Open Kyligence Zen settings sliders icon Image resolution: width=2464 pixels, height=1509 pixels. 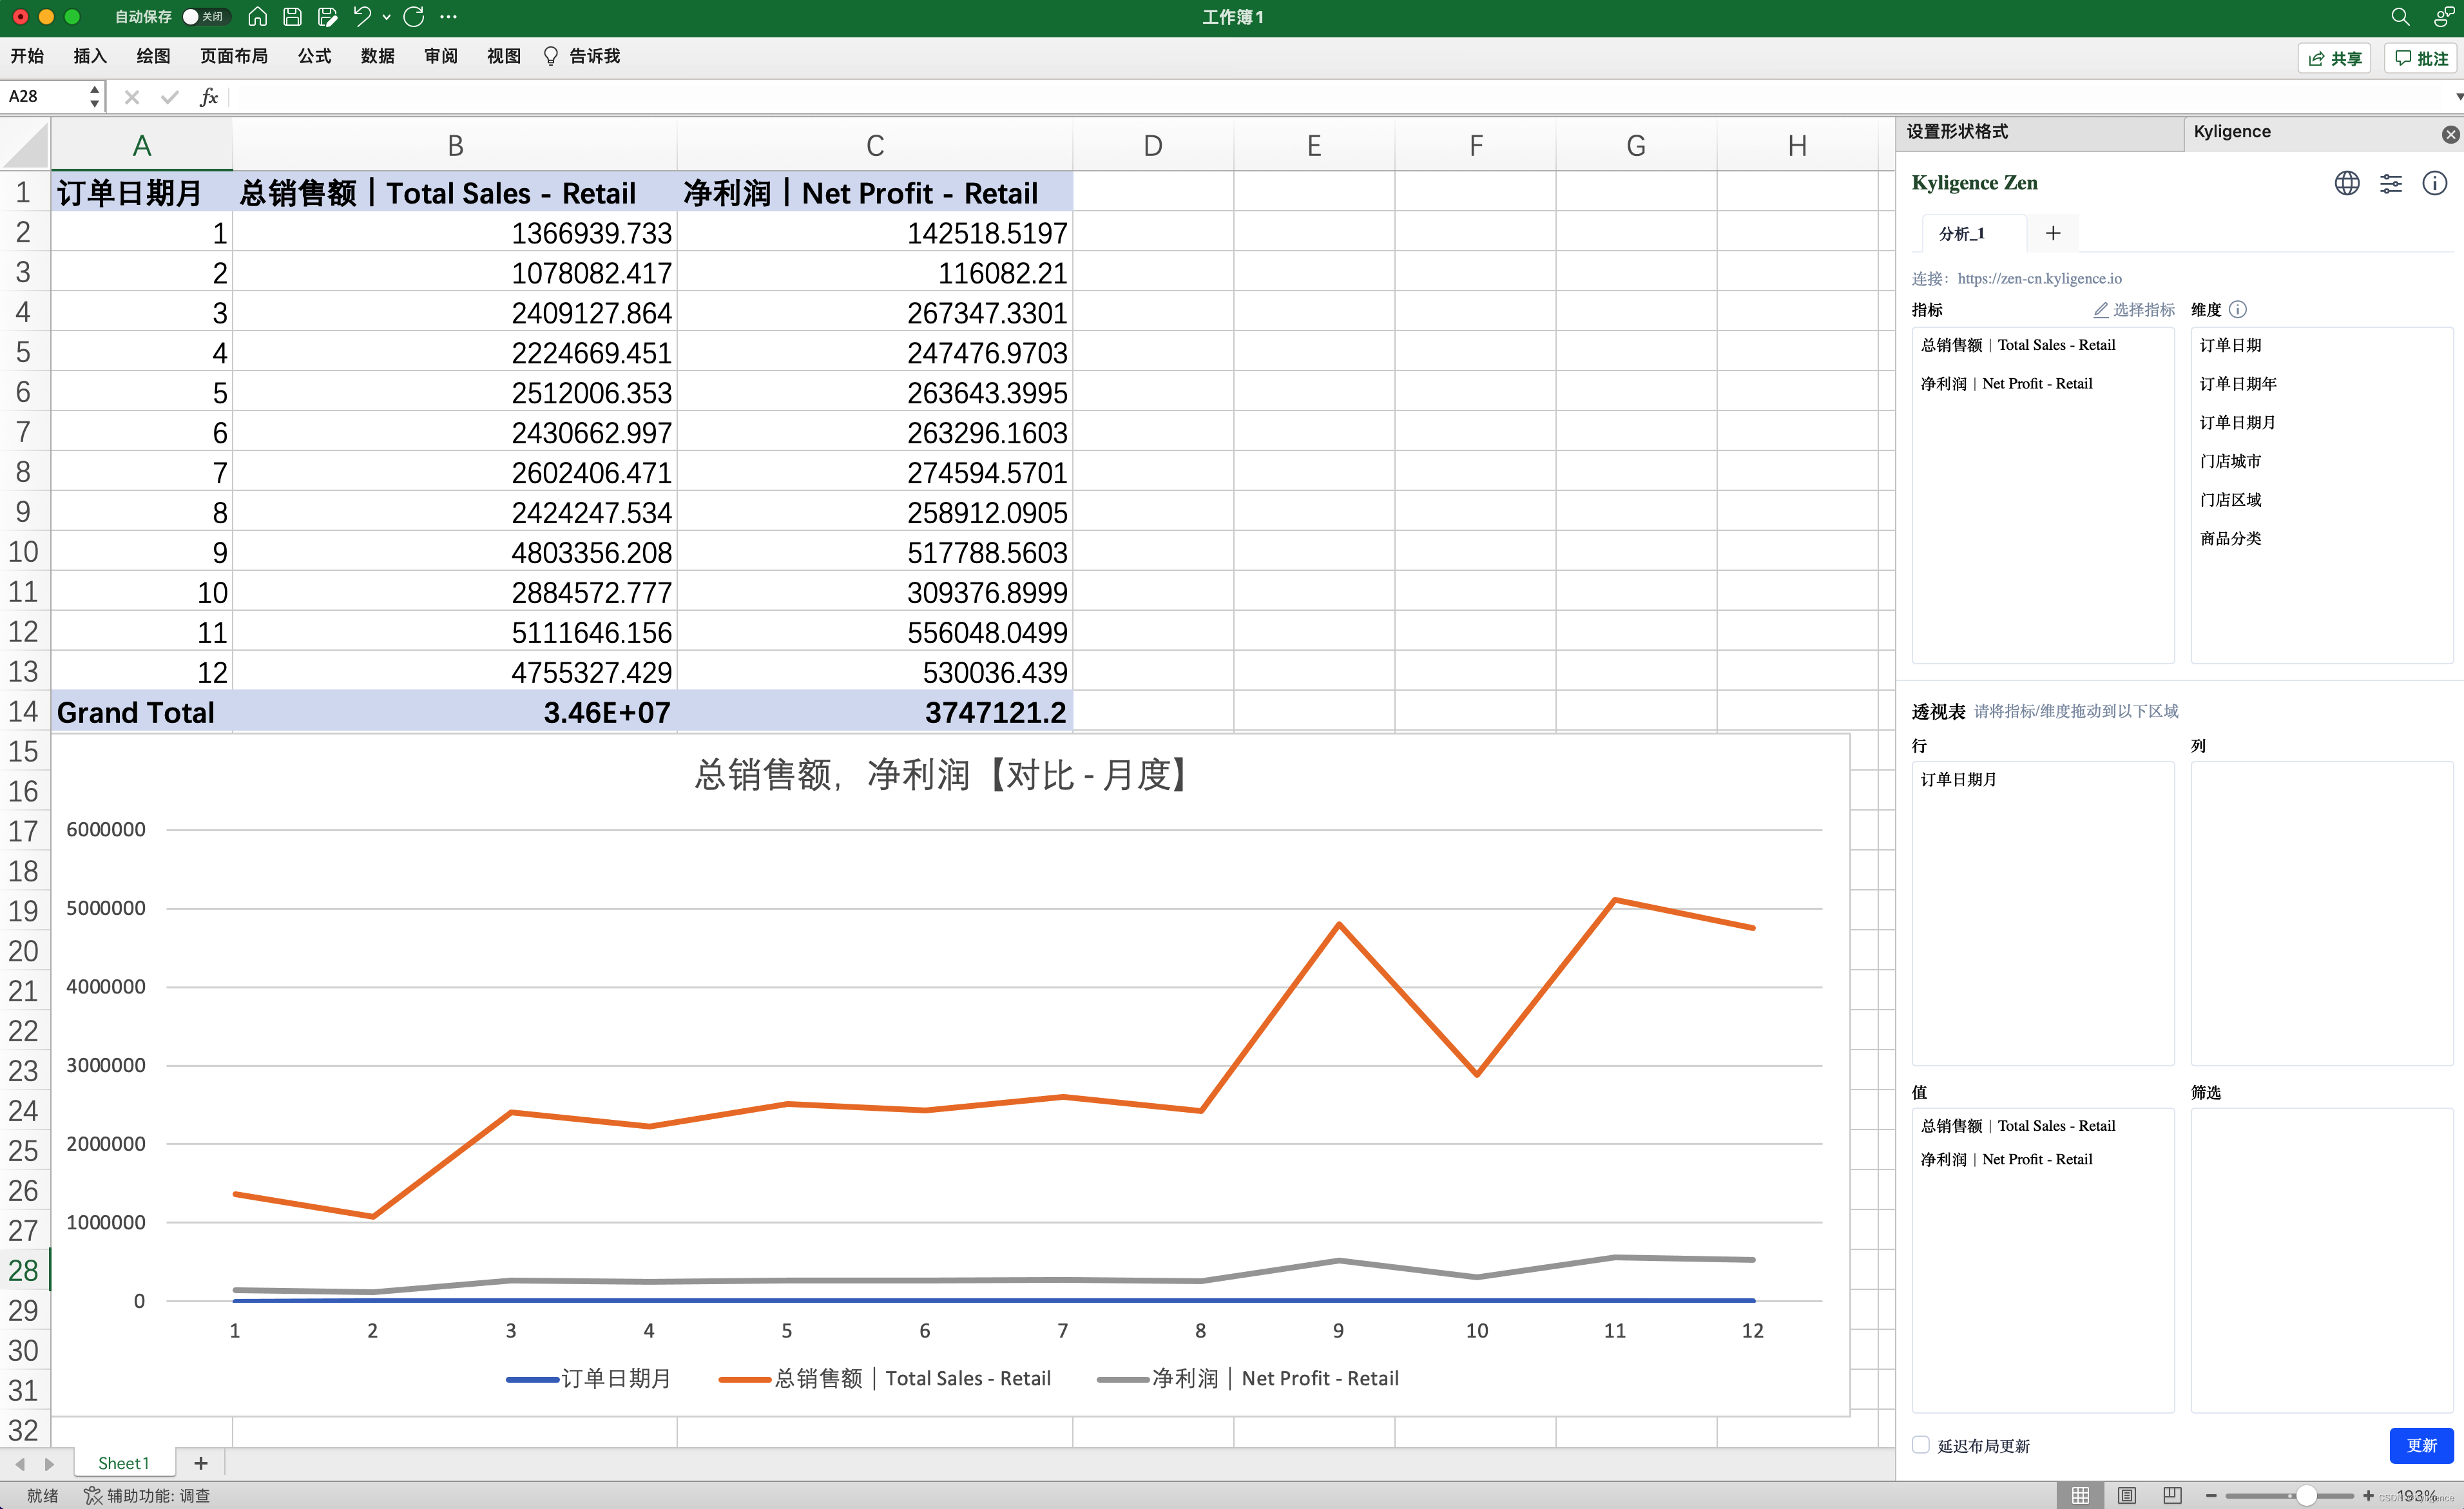(2390, 183)
